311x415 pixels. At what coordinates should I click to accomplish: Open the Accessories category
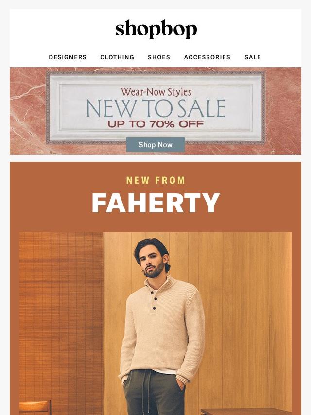pos(207,57)
